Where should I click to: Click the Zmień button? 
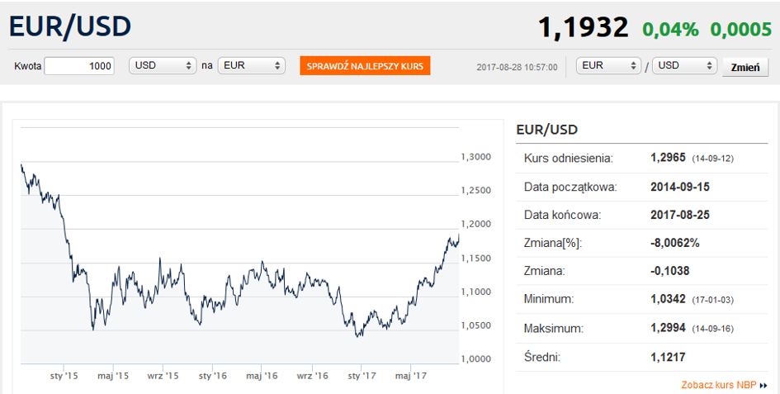pos(745,67)
